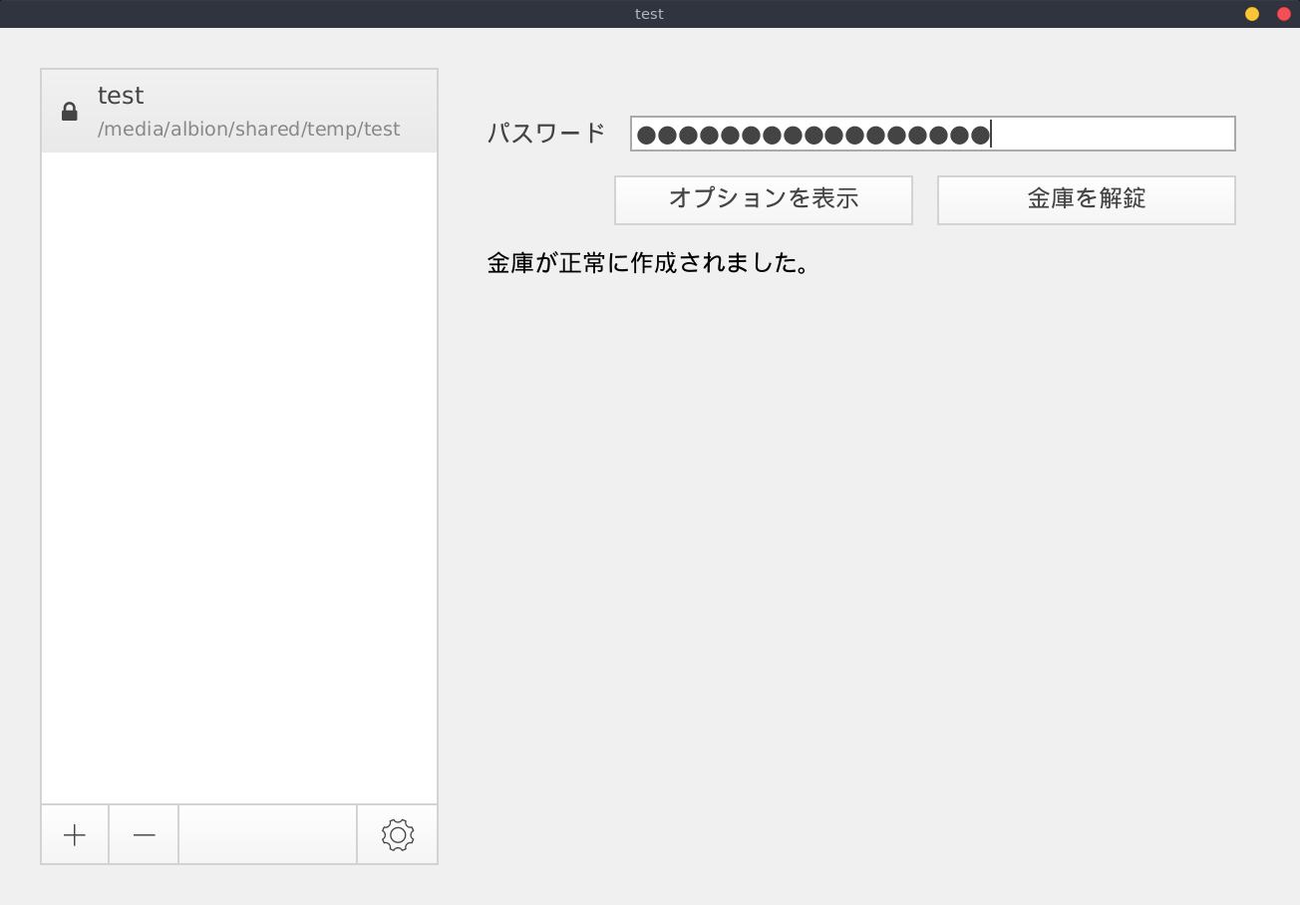Click the 金庫が正常に作成されました。 status message
The height and width of the screenshot is (905, 1300).
(647, 264)
